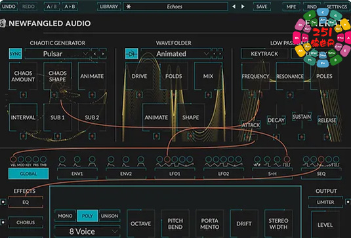The width and height of the screenshot is (351, 238).
Task: Click the UNDO button
Action: (x=9, y=7)
